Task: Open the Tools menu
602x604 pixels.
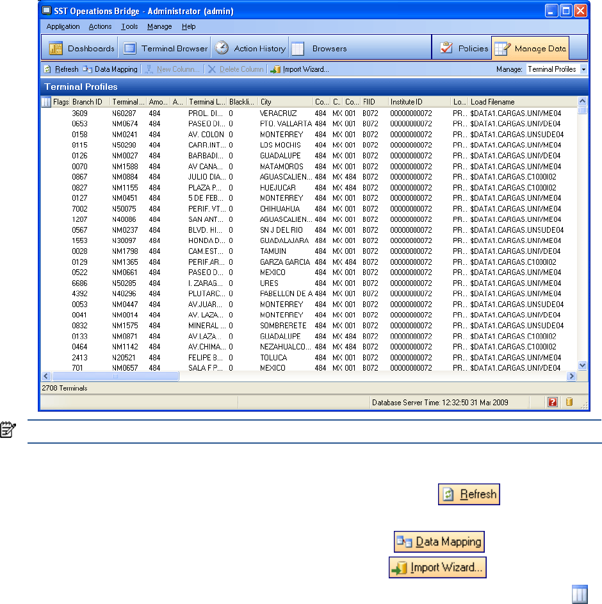Action: click(129, 27)
